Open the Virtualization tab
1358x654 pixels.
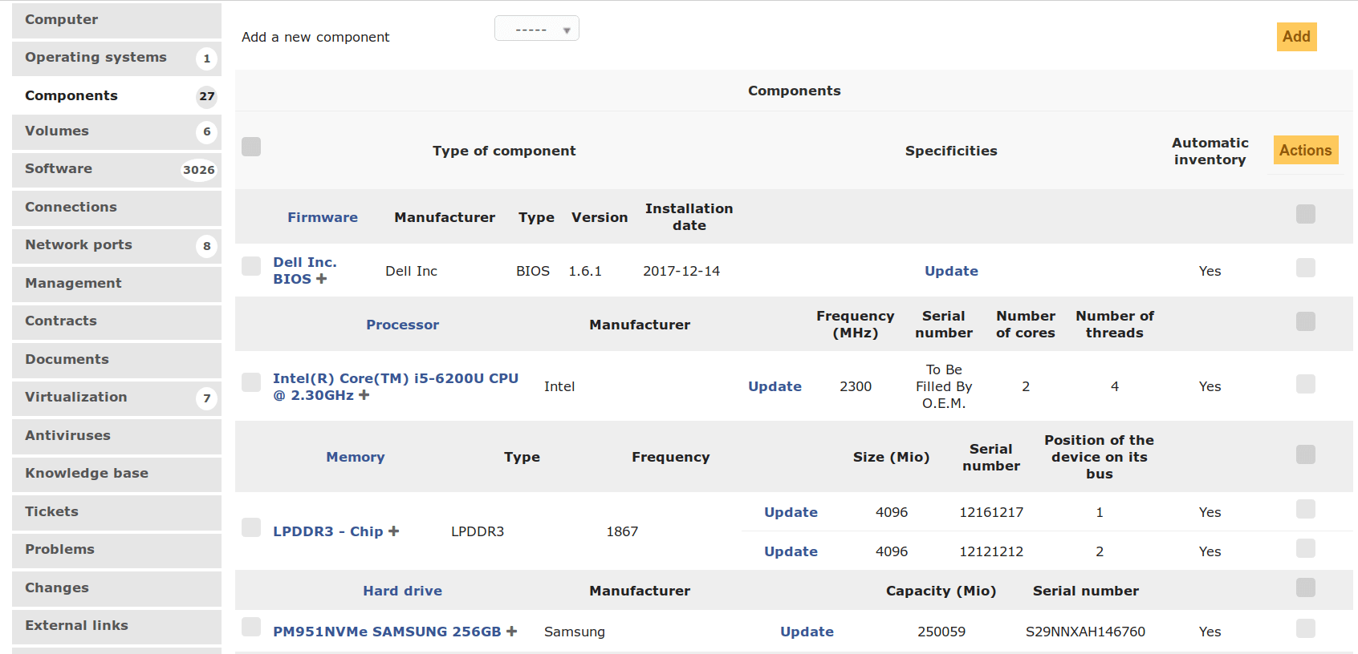tap(116, 398)
